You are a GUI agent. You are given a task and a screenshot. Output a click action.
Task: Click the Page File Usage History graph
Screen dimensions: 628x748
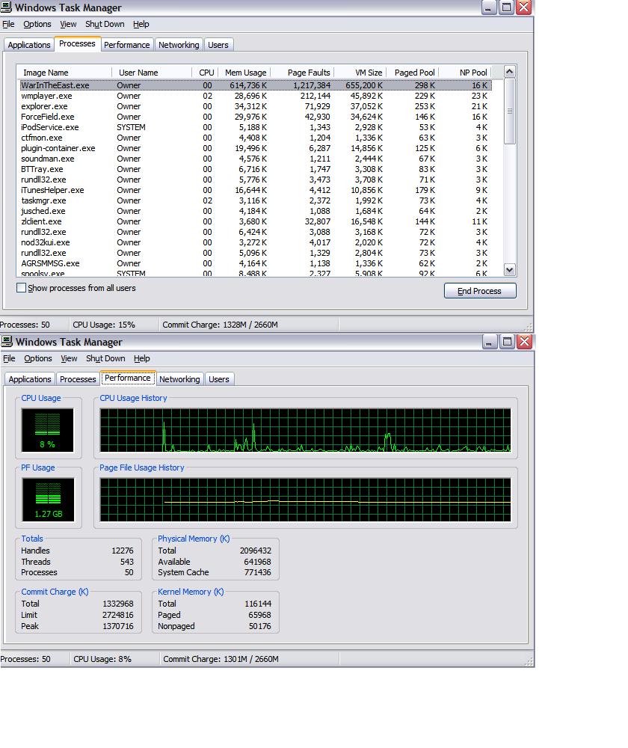click(305, 500)
